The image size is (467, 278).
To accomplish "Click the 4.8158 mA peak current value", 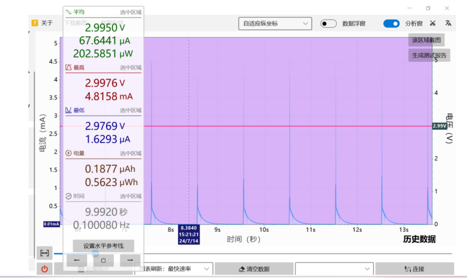I will pos(109,96).
